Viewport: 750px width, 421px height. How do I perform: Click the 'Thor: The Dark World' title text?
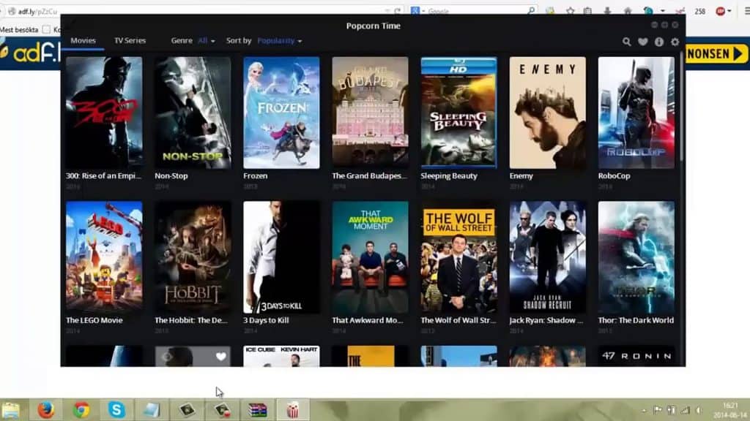click(636, 320)
